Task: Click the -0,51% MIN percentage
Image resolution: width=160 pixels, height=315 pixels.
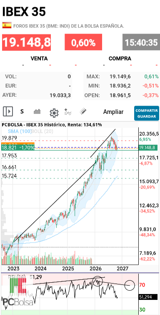Action: (151, 86)
